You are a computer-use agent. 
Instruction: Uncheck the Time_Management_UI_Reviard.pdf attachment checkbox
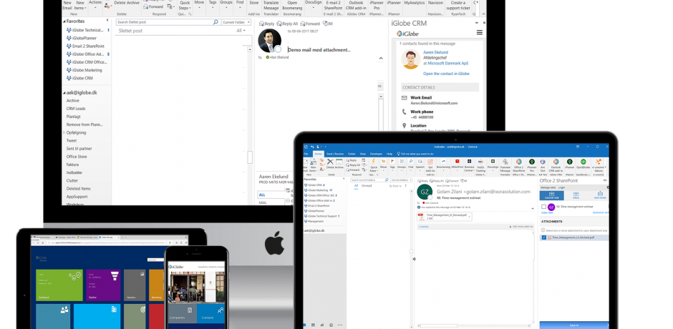(544, 237)
